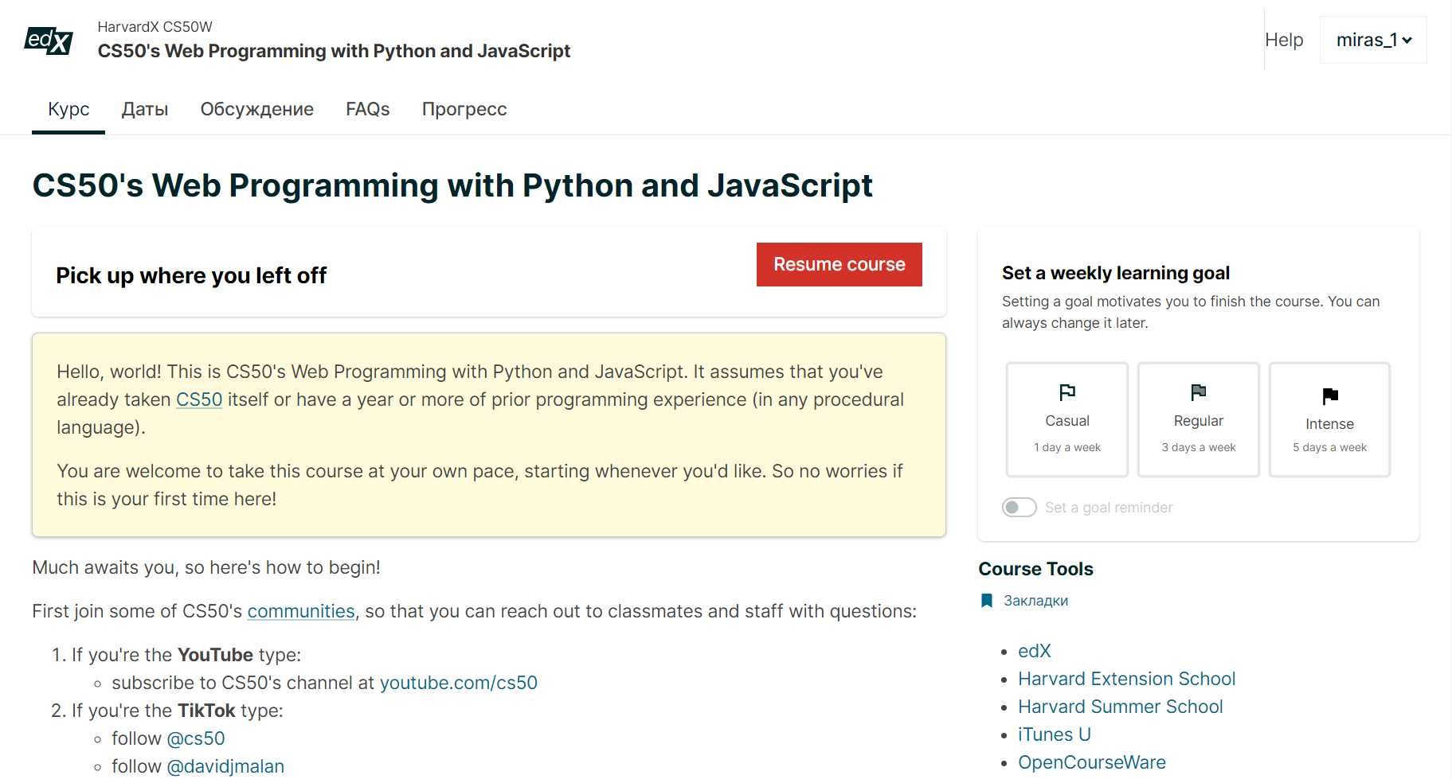The image size is (1452, 779).
Task: Open the FAQs tab
Action: (x=367, y=110)
